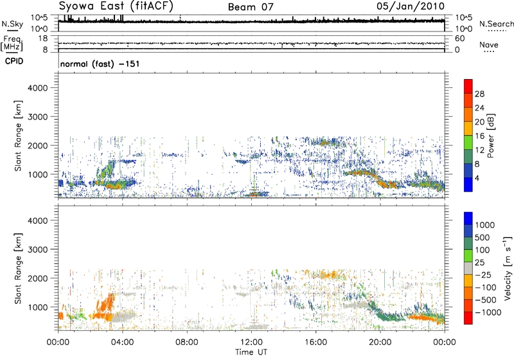
Task: Select the 'normal (fast) -151' mode text
Action: tap(100, 64)
